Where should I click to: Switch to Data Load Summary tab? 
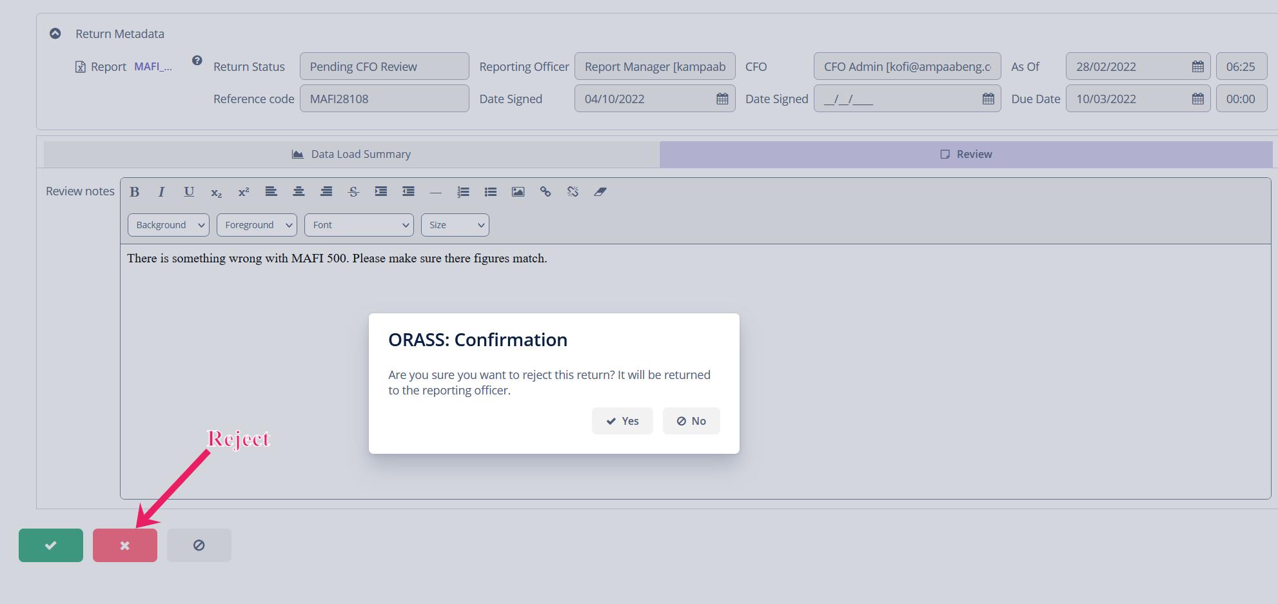[351, 154]
